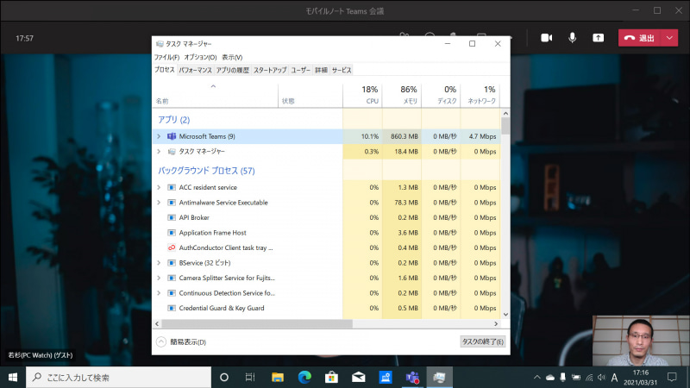Sort processes by CPU column
690x388 pixels.
click(x=362, y=95)
